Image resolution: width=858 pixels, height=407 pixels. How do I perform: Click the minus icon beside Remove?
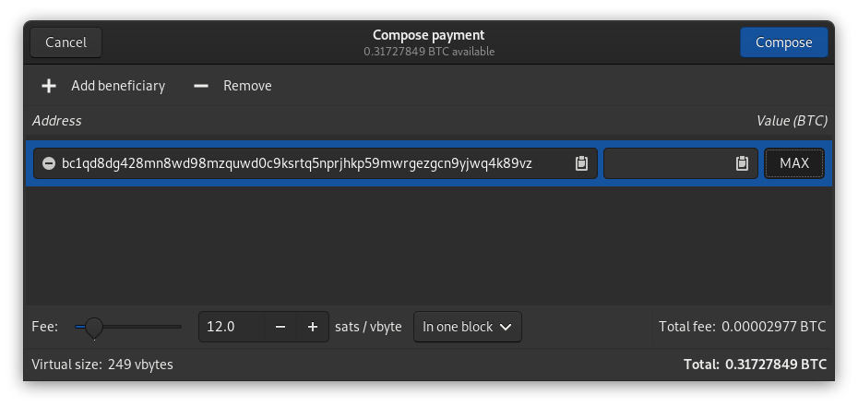coord(201,86)
